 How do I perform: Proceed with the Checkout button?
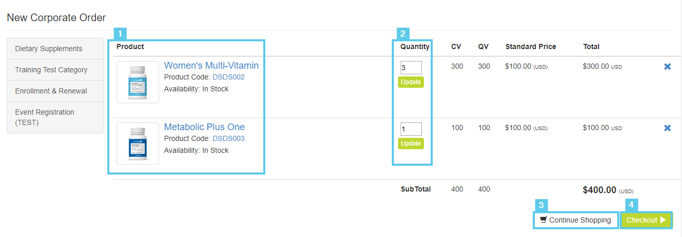[646, 220]
